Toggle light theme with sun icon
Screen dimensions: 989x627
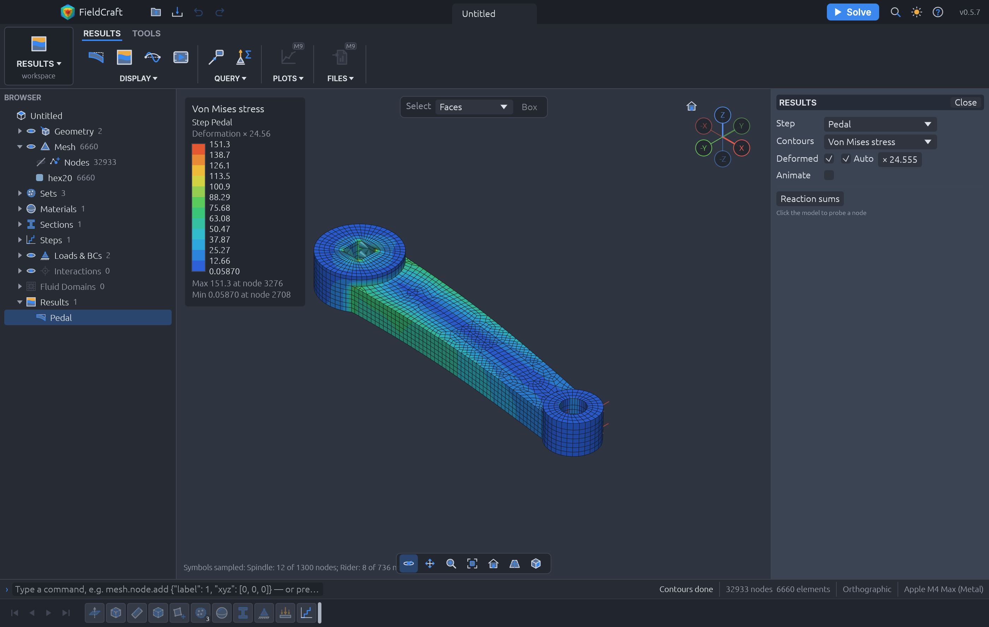tap(916, 12)
